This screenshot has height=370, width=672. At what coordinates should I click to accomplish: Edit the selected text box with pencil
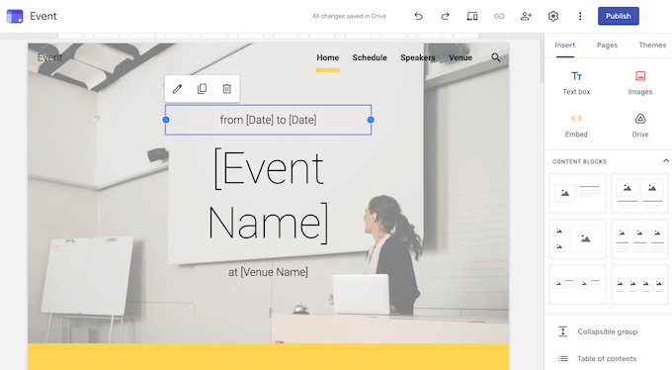tap(178, 89)
